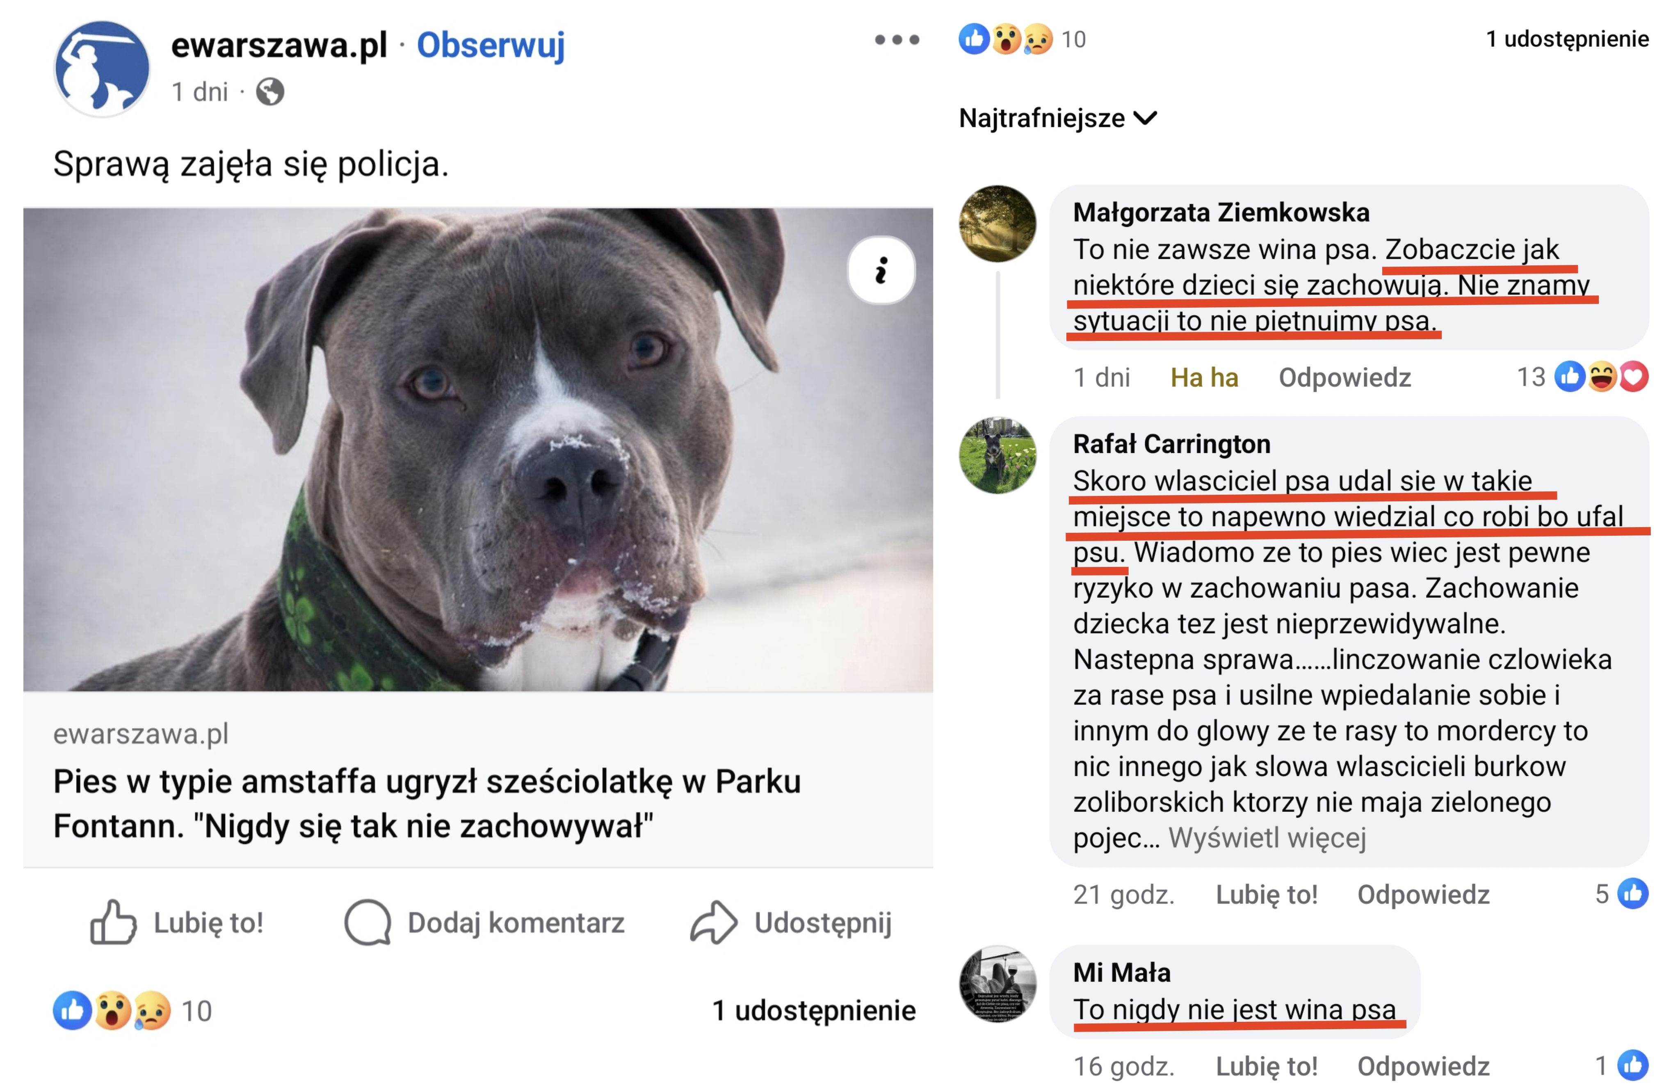
Task: Toggle Lubię to! like on the post
Action: 178,922
